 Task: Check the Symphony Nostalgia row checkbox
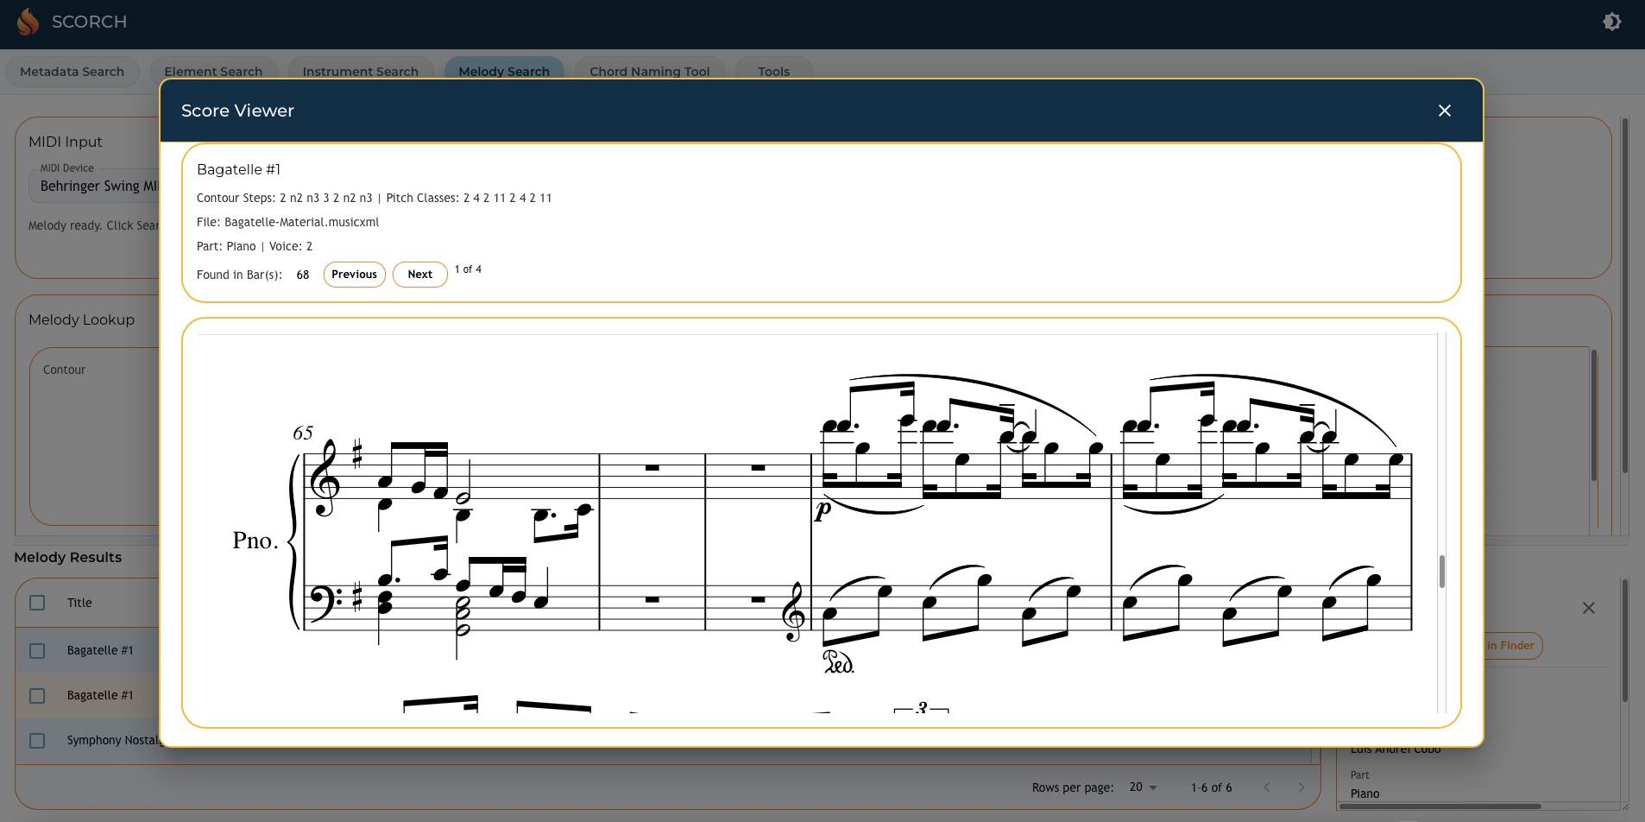point(37,740)
